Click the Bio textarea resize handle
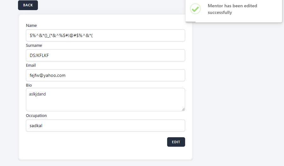Image resolution: width=284 pixels, height=166 pixels. [x=183, y=109]
